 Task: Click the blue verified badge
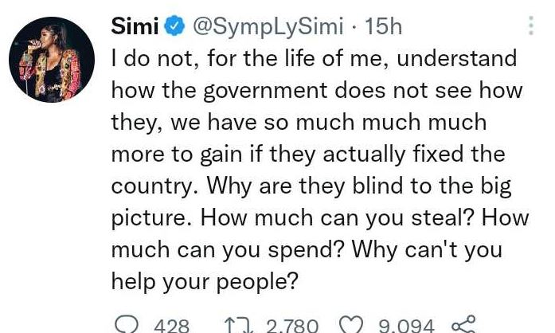click(174, 27)
